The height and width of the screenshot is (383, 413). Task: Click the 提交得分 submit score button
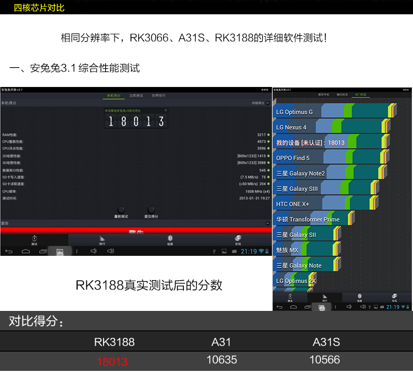[151, 213]
